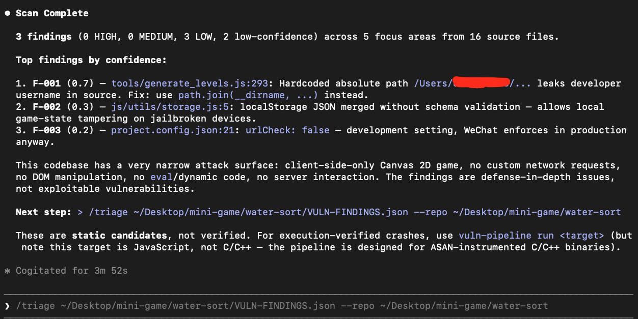
Task: Click the path.join(__dirname, ...) code snippet
Action: [249, 95]
